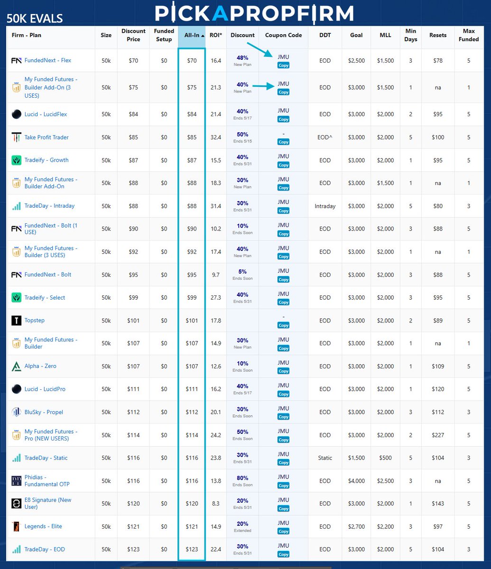Open the Topstep firm link
Image resolution: width=491 pixels, height=569 pixels.
click(35, 321)
